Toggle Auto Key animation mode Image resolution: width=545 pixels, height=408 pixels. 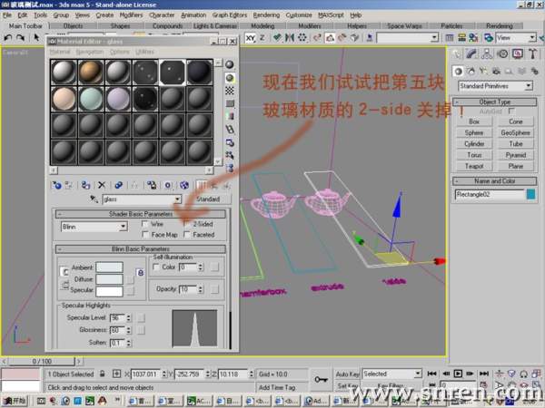(x=347, y=374)
